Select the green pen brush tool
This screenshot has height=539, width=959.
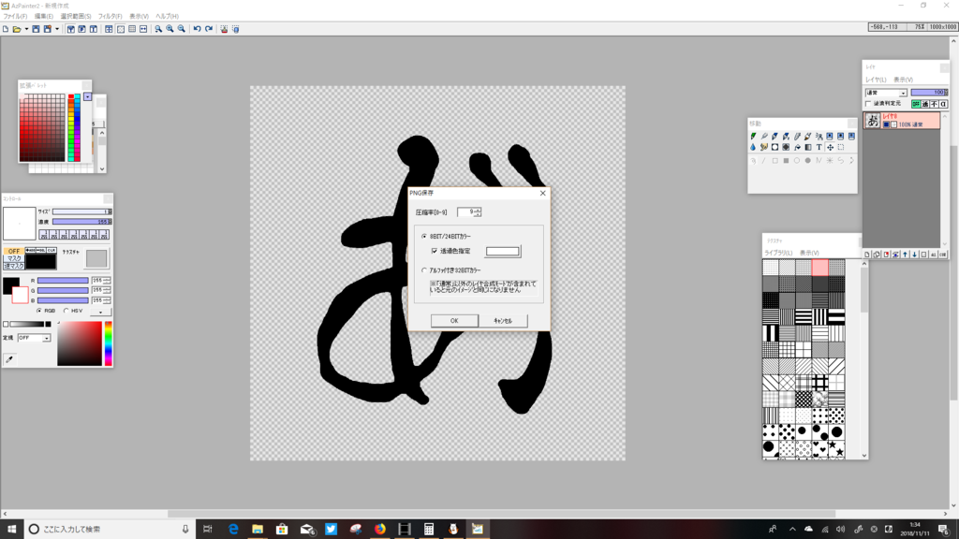pos(753,137)
